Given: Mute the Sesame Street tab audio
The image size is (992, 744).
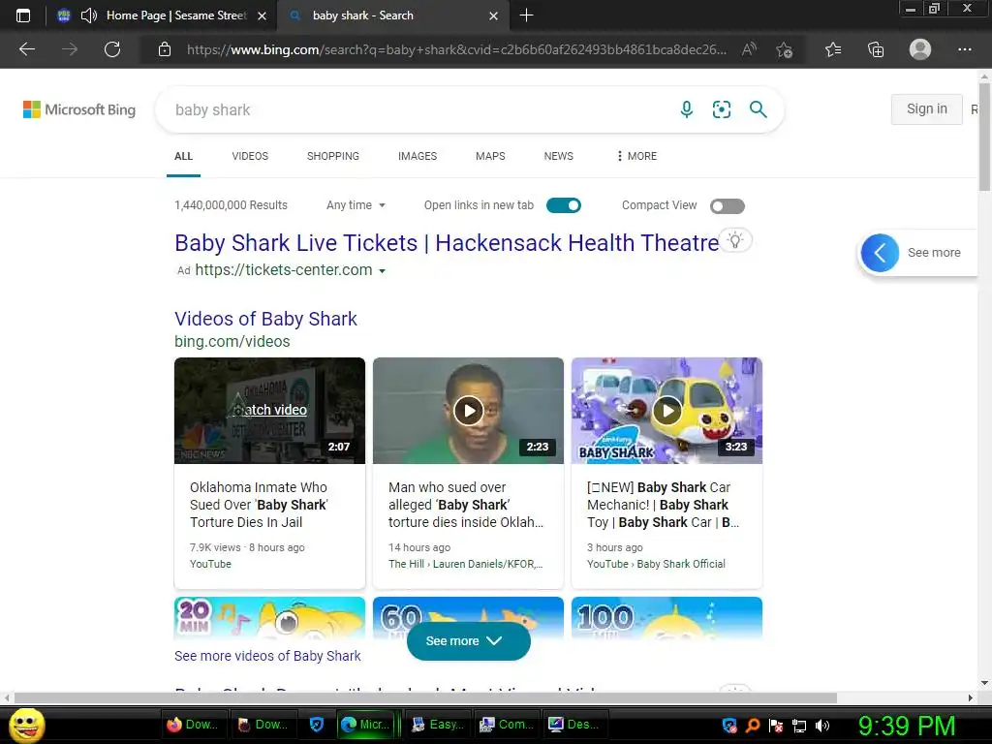Looking at the screenshot, I should tap(89, 15).
